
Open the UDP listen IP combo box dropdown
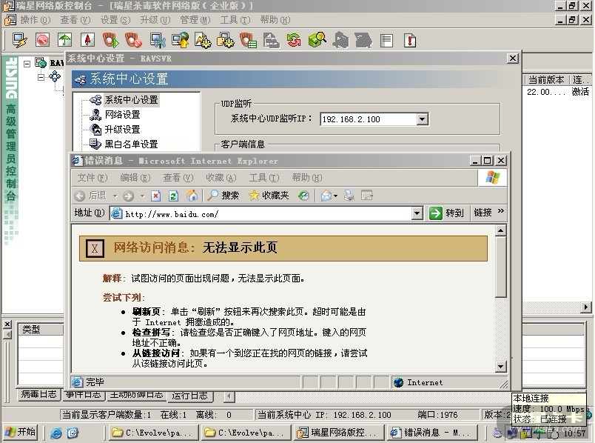422,119
